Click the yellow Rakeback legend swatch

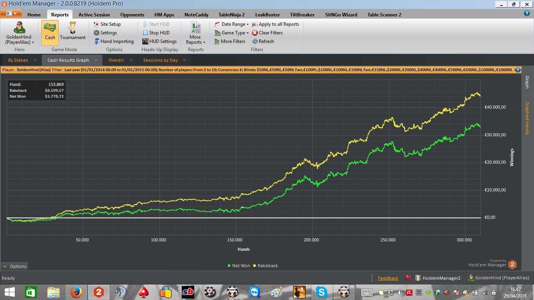(x=254, y=266)
